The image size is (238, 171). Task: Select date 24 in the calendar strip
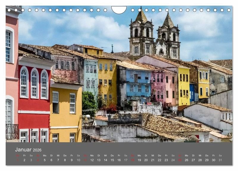[173, 160]
